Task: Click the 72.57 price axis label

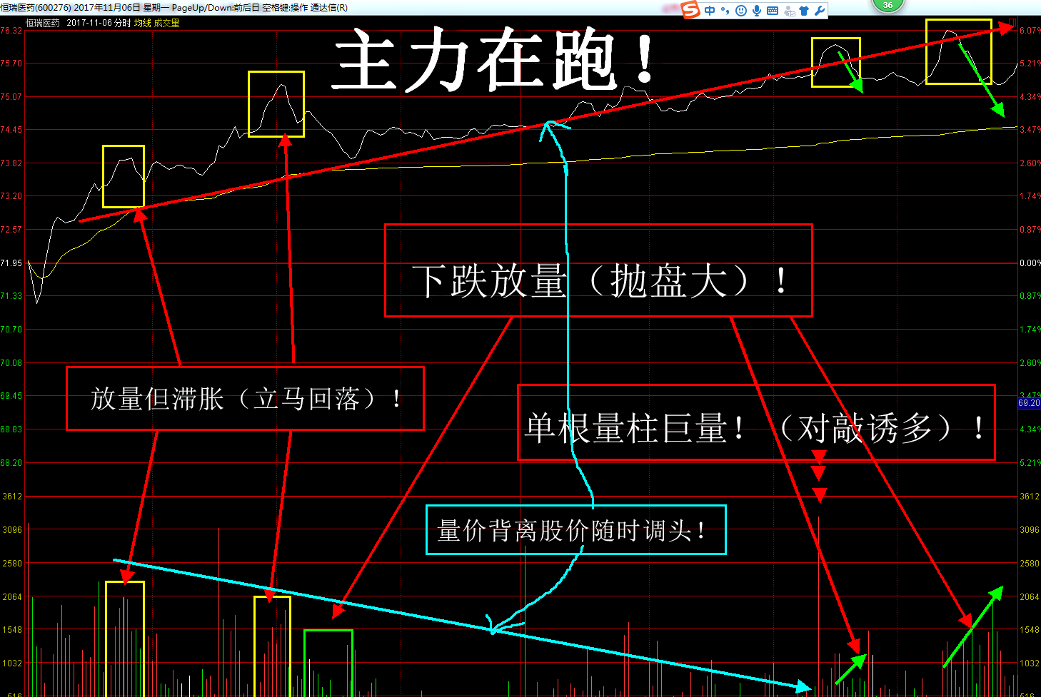Action: click(x=11, y=230)
